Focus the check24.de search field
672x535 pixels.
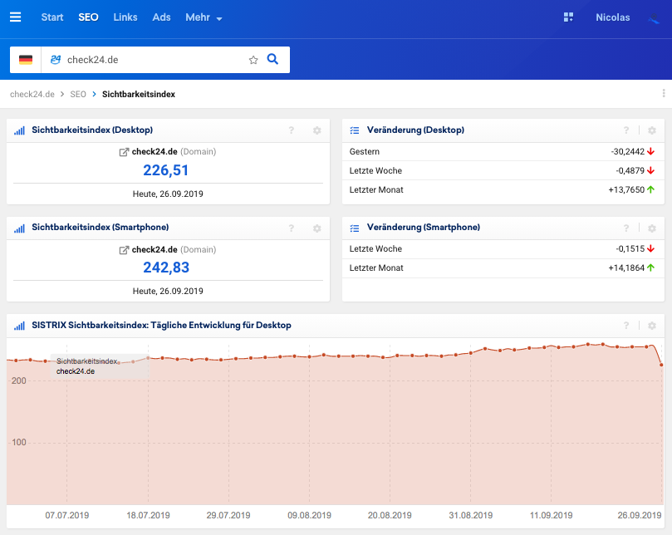pos(155,60)
